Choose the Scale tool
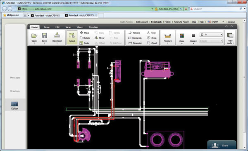The width and height of the screenshot is (248, 151). pos(84,43)
